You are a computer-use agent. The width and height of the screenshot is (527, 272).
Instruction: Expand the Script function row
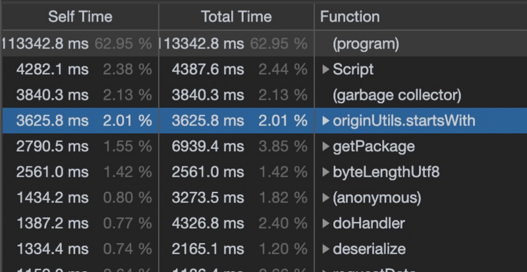point(326,69)
